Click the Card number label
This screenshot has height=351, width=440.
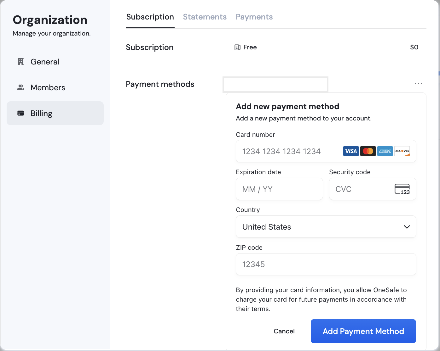coord(255,135)
